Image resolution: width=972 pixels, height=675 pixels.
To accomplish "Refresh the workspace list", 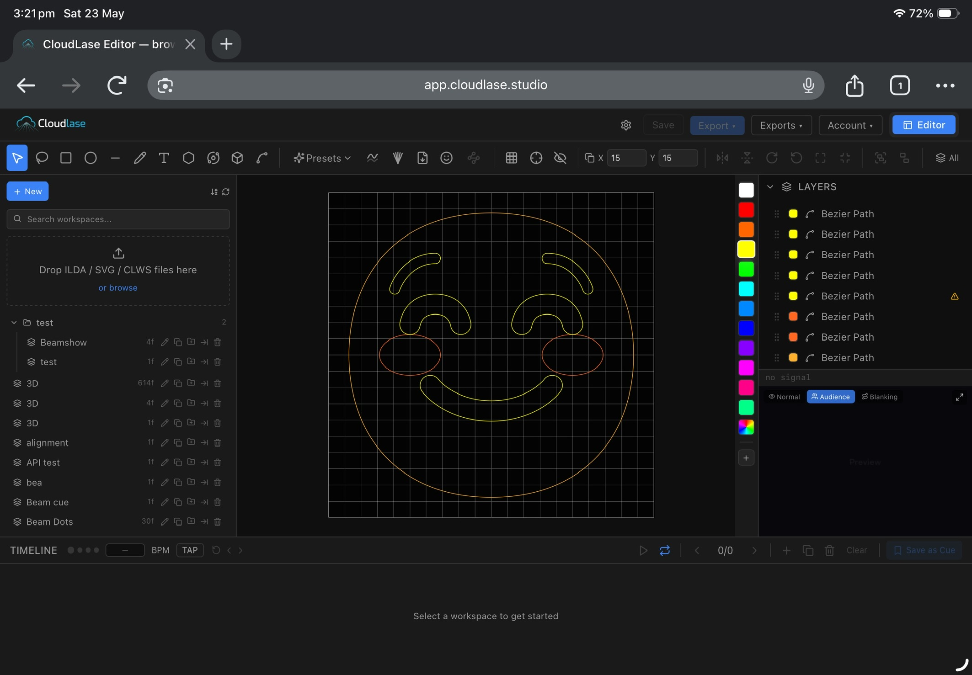I will point(226,192).
